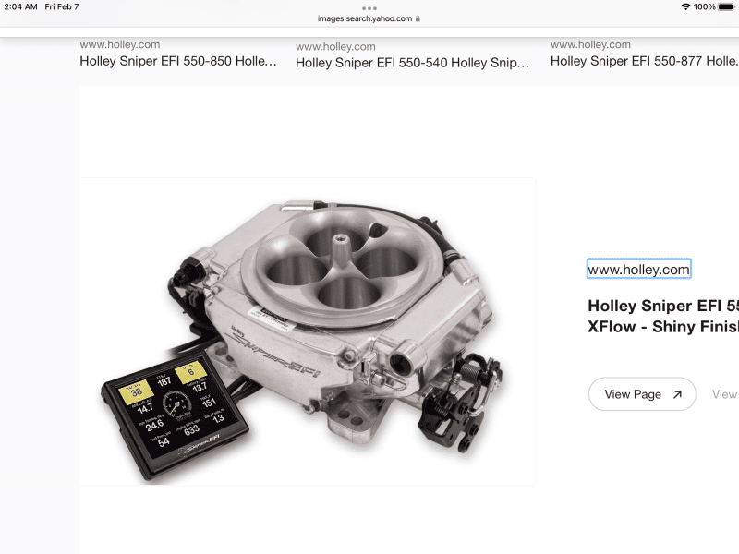This screenshot has width=739, height=554.
Task: Tap the 2:04 AM clock
Action: click(x=20, y=6)
